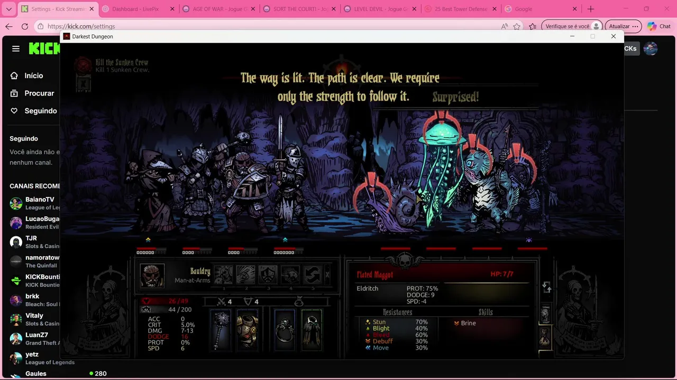This screenshot has width=677, height=380.
Task: Open yetz channel in sidebar
Action: tap(42, 358)
